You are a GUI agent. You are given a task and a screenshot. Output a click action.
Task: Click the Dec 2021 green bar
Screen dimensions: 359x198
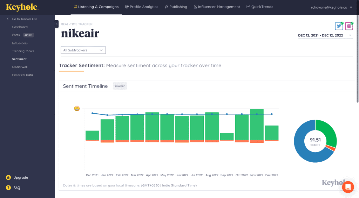point(92,135)
